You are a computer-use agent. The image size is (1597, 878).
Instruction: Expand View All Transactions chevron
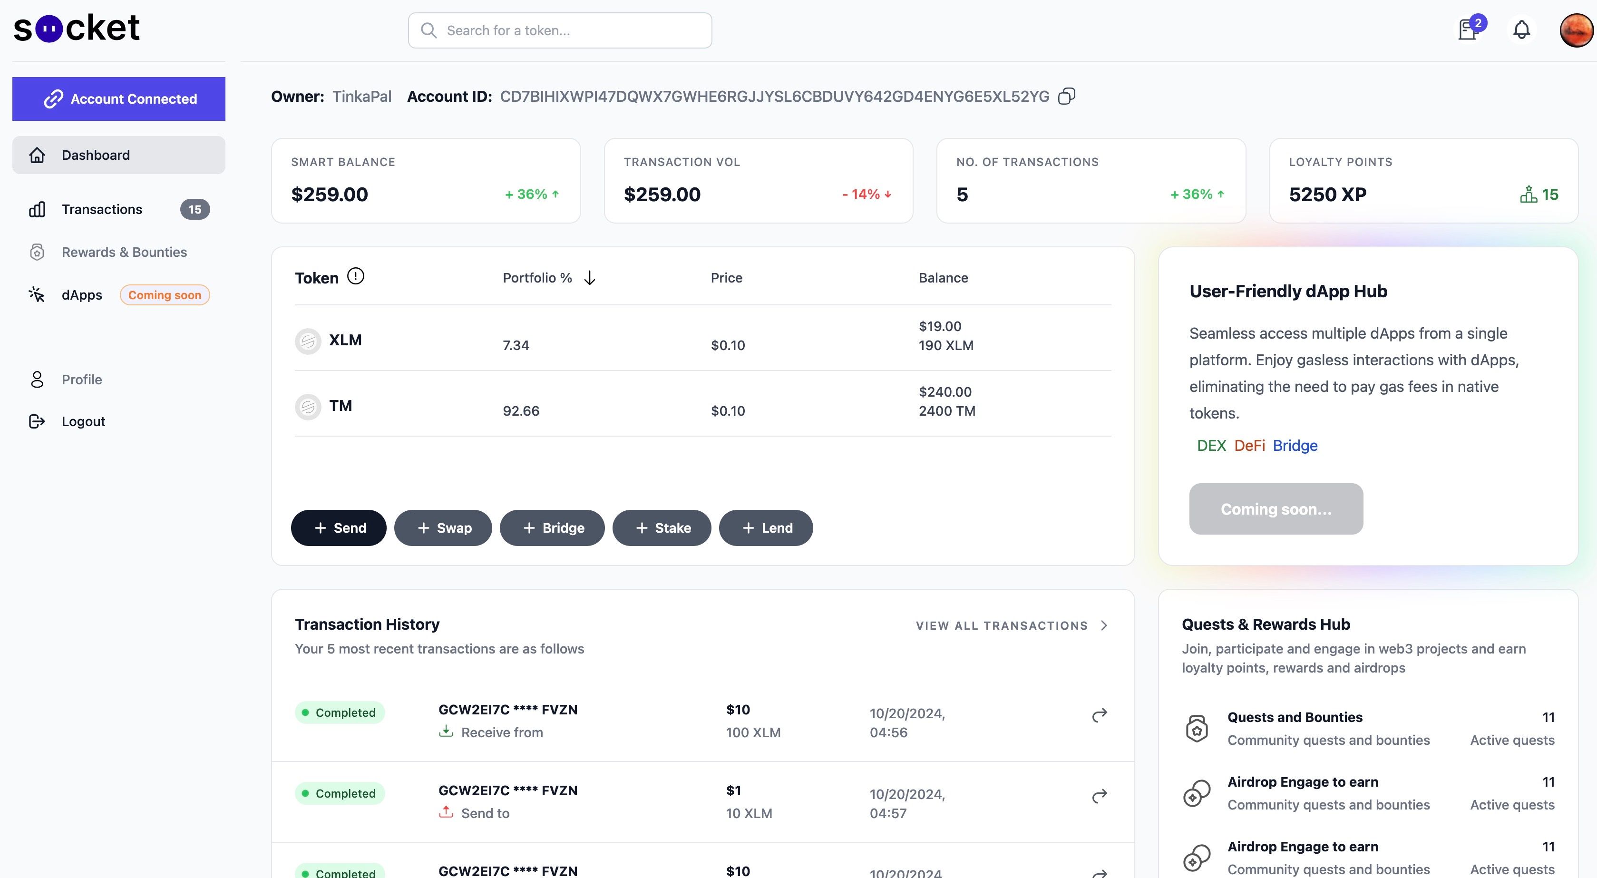(x=1104, y=625)
